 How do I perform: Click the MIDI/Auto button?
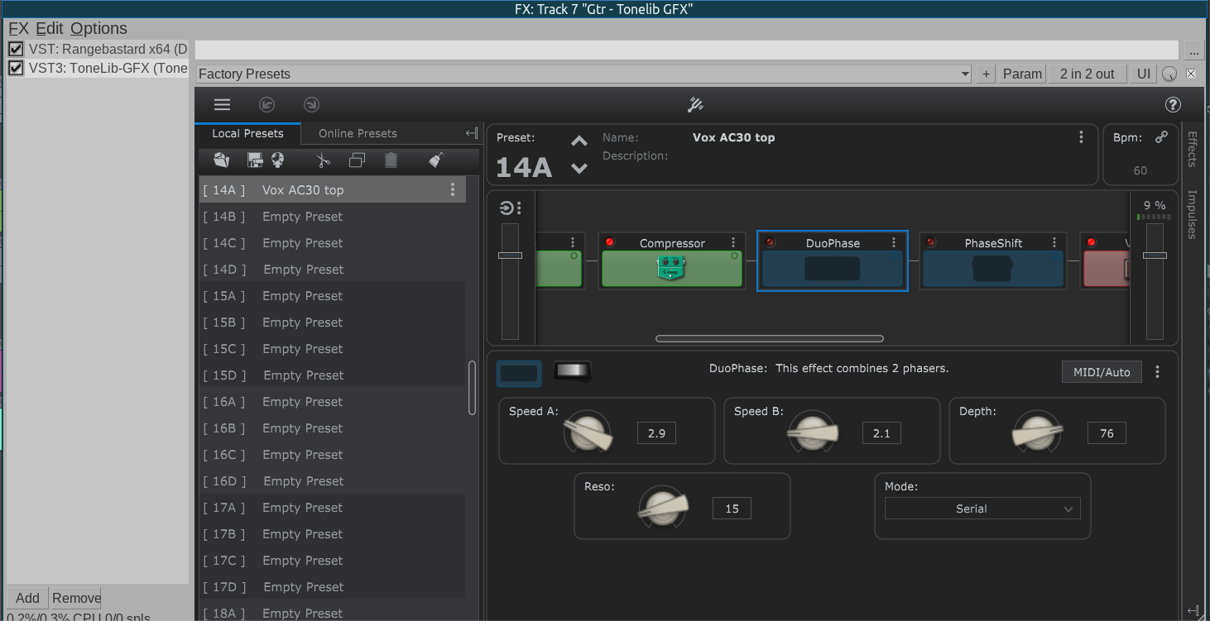click(x=1102, y=372)
